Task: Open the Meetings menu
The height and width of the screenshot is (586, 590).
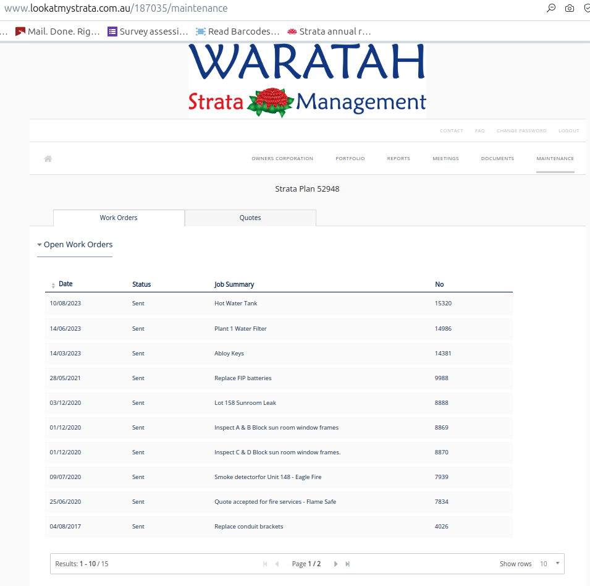Action: point(445,158)
